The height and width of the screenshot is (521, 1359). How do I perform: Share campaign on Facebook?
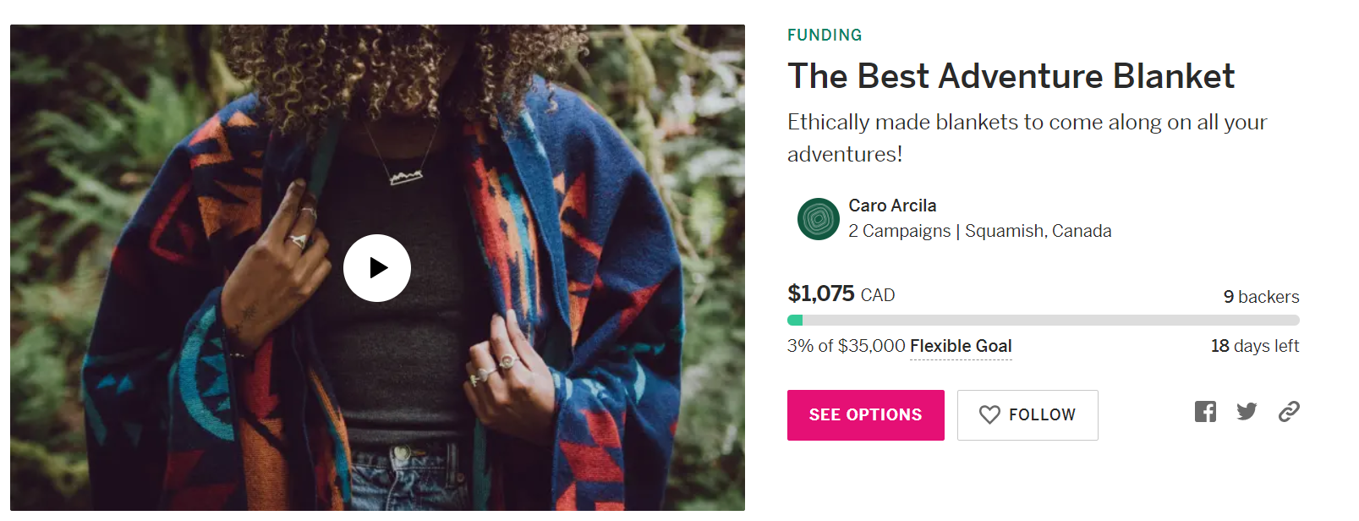tap(1205, 412)
